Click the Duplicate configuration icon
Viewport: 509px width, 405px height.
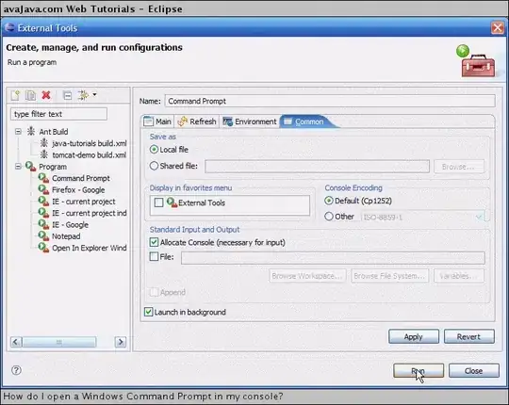pyautogui.click(x=31, y=95)
